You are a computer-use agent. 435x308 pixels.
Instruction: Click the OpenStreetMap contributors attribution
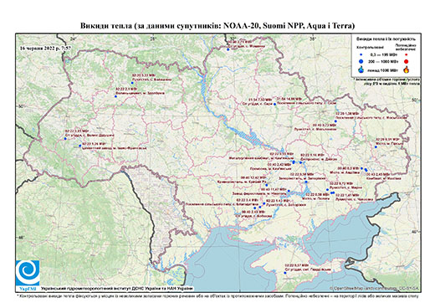375,289
